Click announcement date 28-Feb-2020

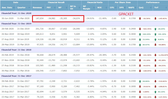coord(8,29)
